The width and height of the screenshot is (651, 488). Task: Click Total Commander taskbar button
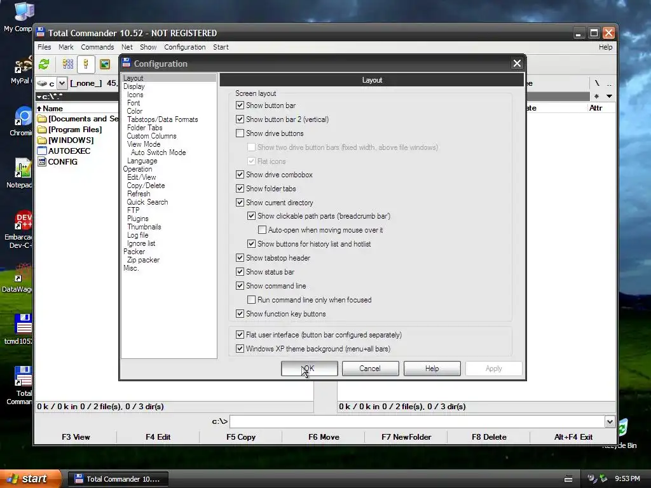tap(118, 479)
